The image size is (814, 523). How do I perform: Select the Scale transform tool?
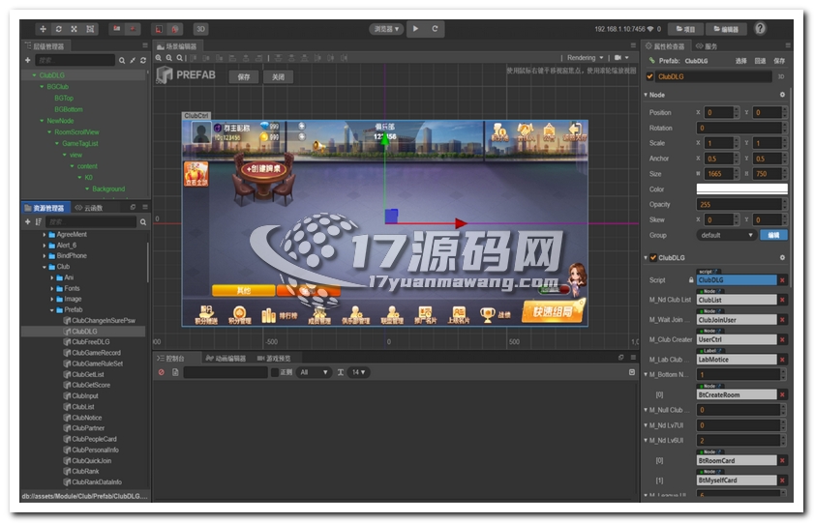(x=75, y=29)
